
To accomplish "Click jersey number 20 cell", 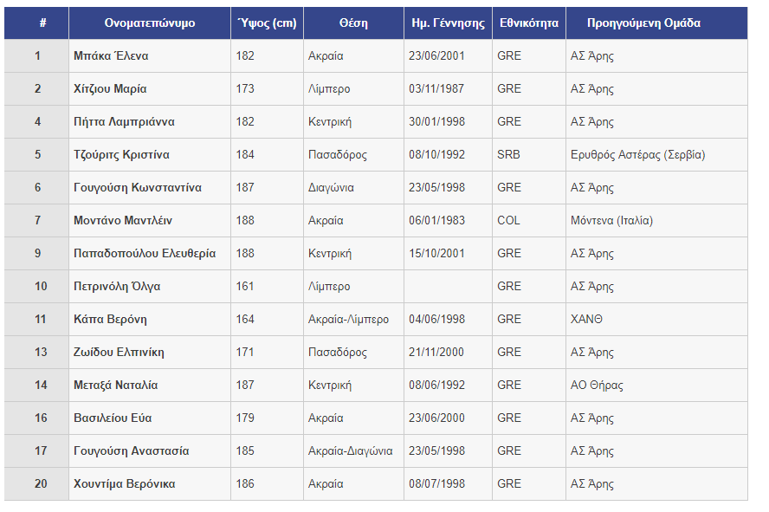I will tap(36, 484).
